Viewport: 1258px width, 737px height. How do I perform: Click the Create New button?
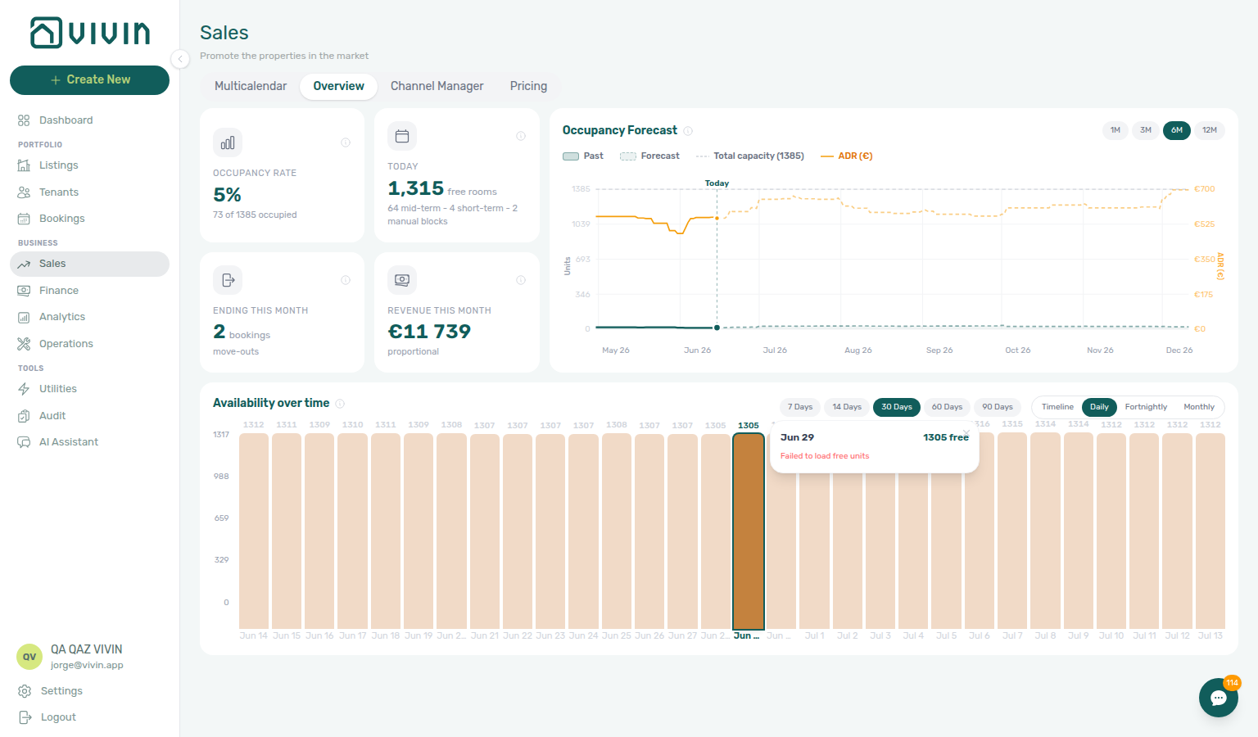(x=90, y=79)
